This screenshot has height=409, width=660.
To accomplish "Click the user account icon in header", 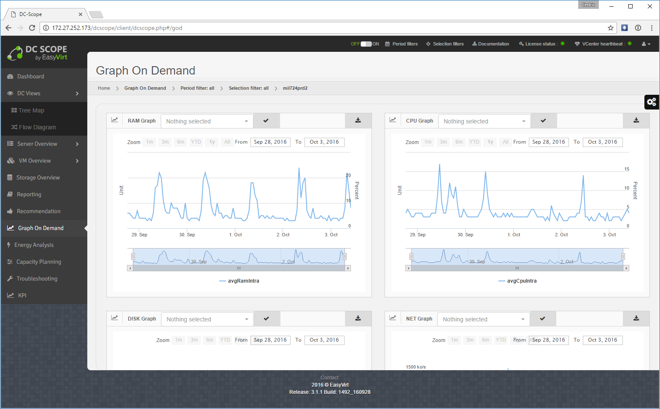I will click(645, 44).
